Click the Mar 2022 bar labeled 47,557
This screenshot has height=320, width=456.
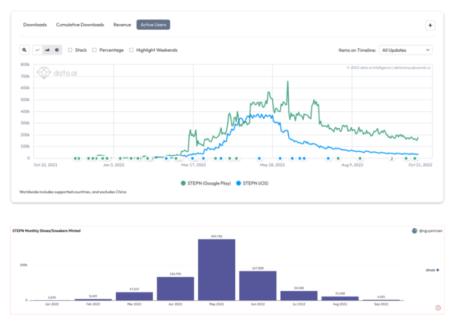click(134, 296)
